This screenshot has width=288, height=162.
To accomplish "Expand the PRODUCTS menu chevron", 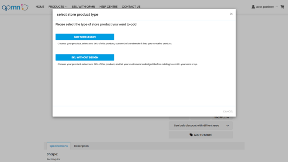I will coord(66,7).
